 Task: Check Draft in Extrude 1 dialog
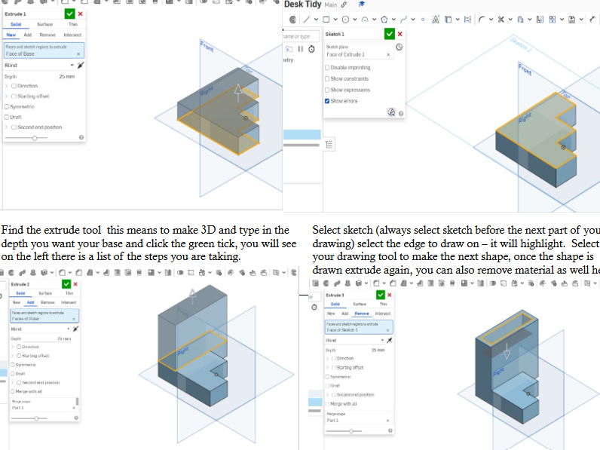7,117
